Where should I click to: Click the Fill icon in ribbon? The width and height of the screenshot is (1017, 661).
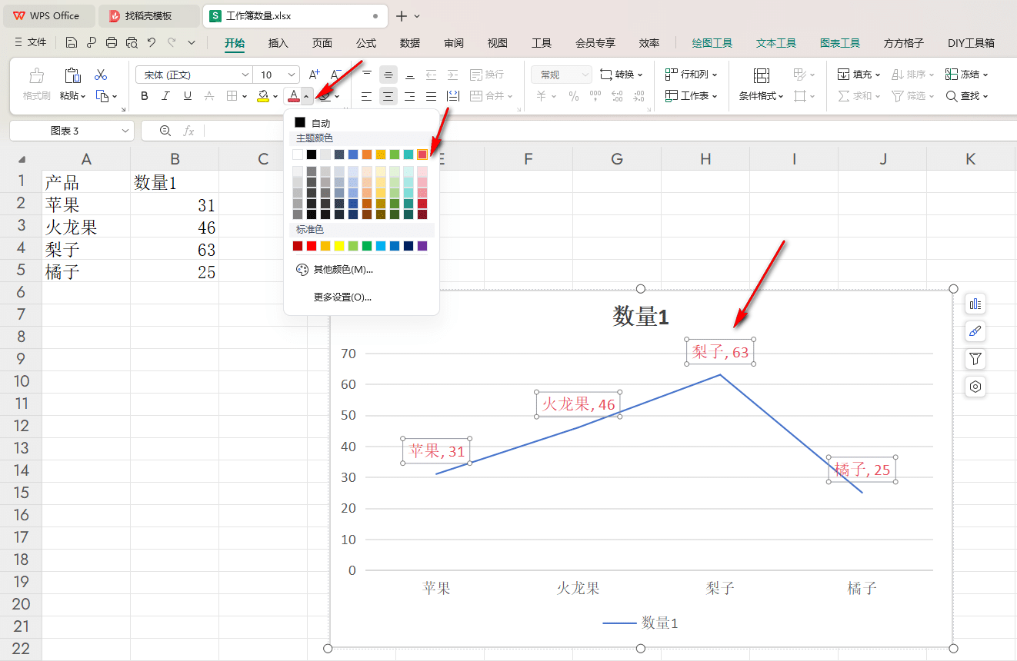pos(843,75)
